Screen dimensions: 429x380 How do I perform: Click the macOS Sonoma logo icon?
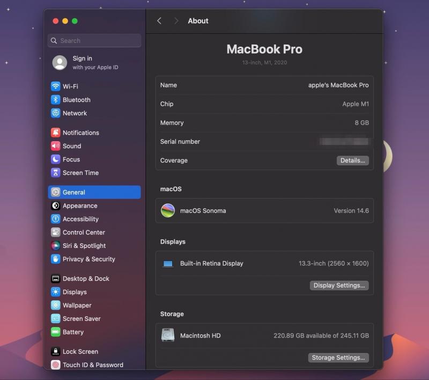click(x=168, y=210)
